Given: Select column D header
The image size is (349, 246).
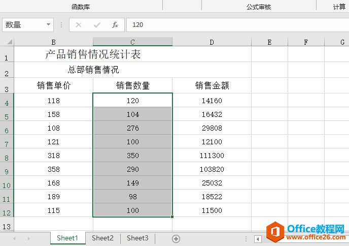Looking at the screenshot, I should [x=212, y=42].
